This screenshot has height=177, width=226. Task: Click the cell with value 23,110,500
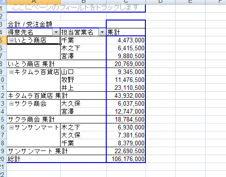126,88
